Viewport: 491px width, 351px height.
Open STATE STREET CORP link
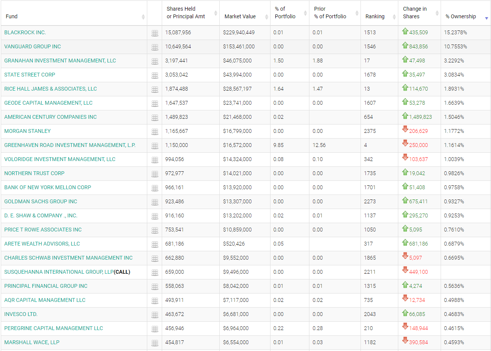[x=30, y=75]
